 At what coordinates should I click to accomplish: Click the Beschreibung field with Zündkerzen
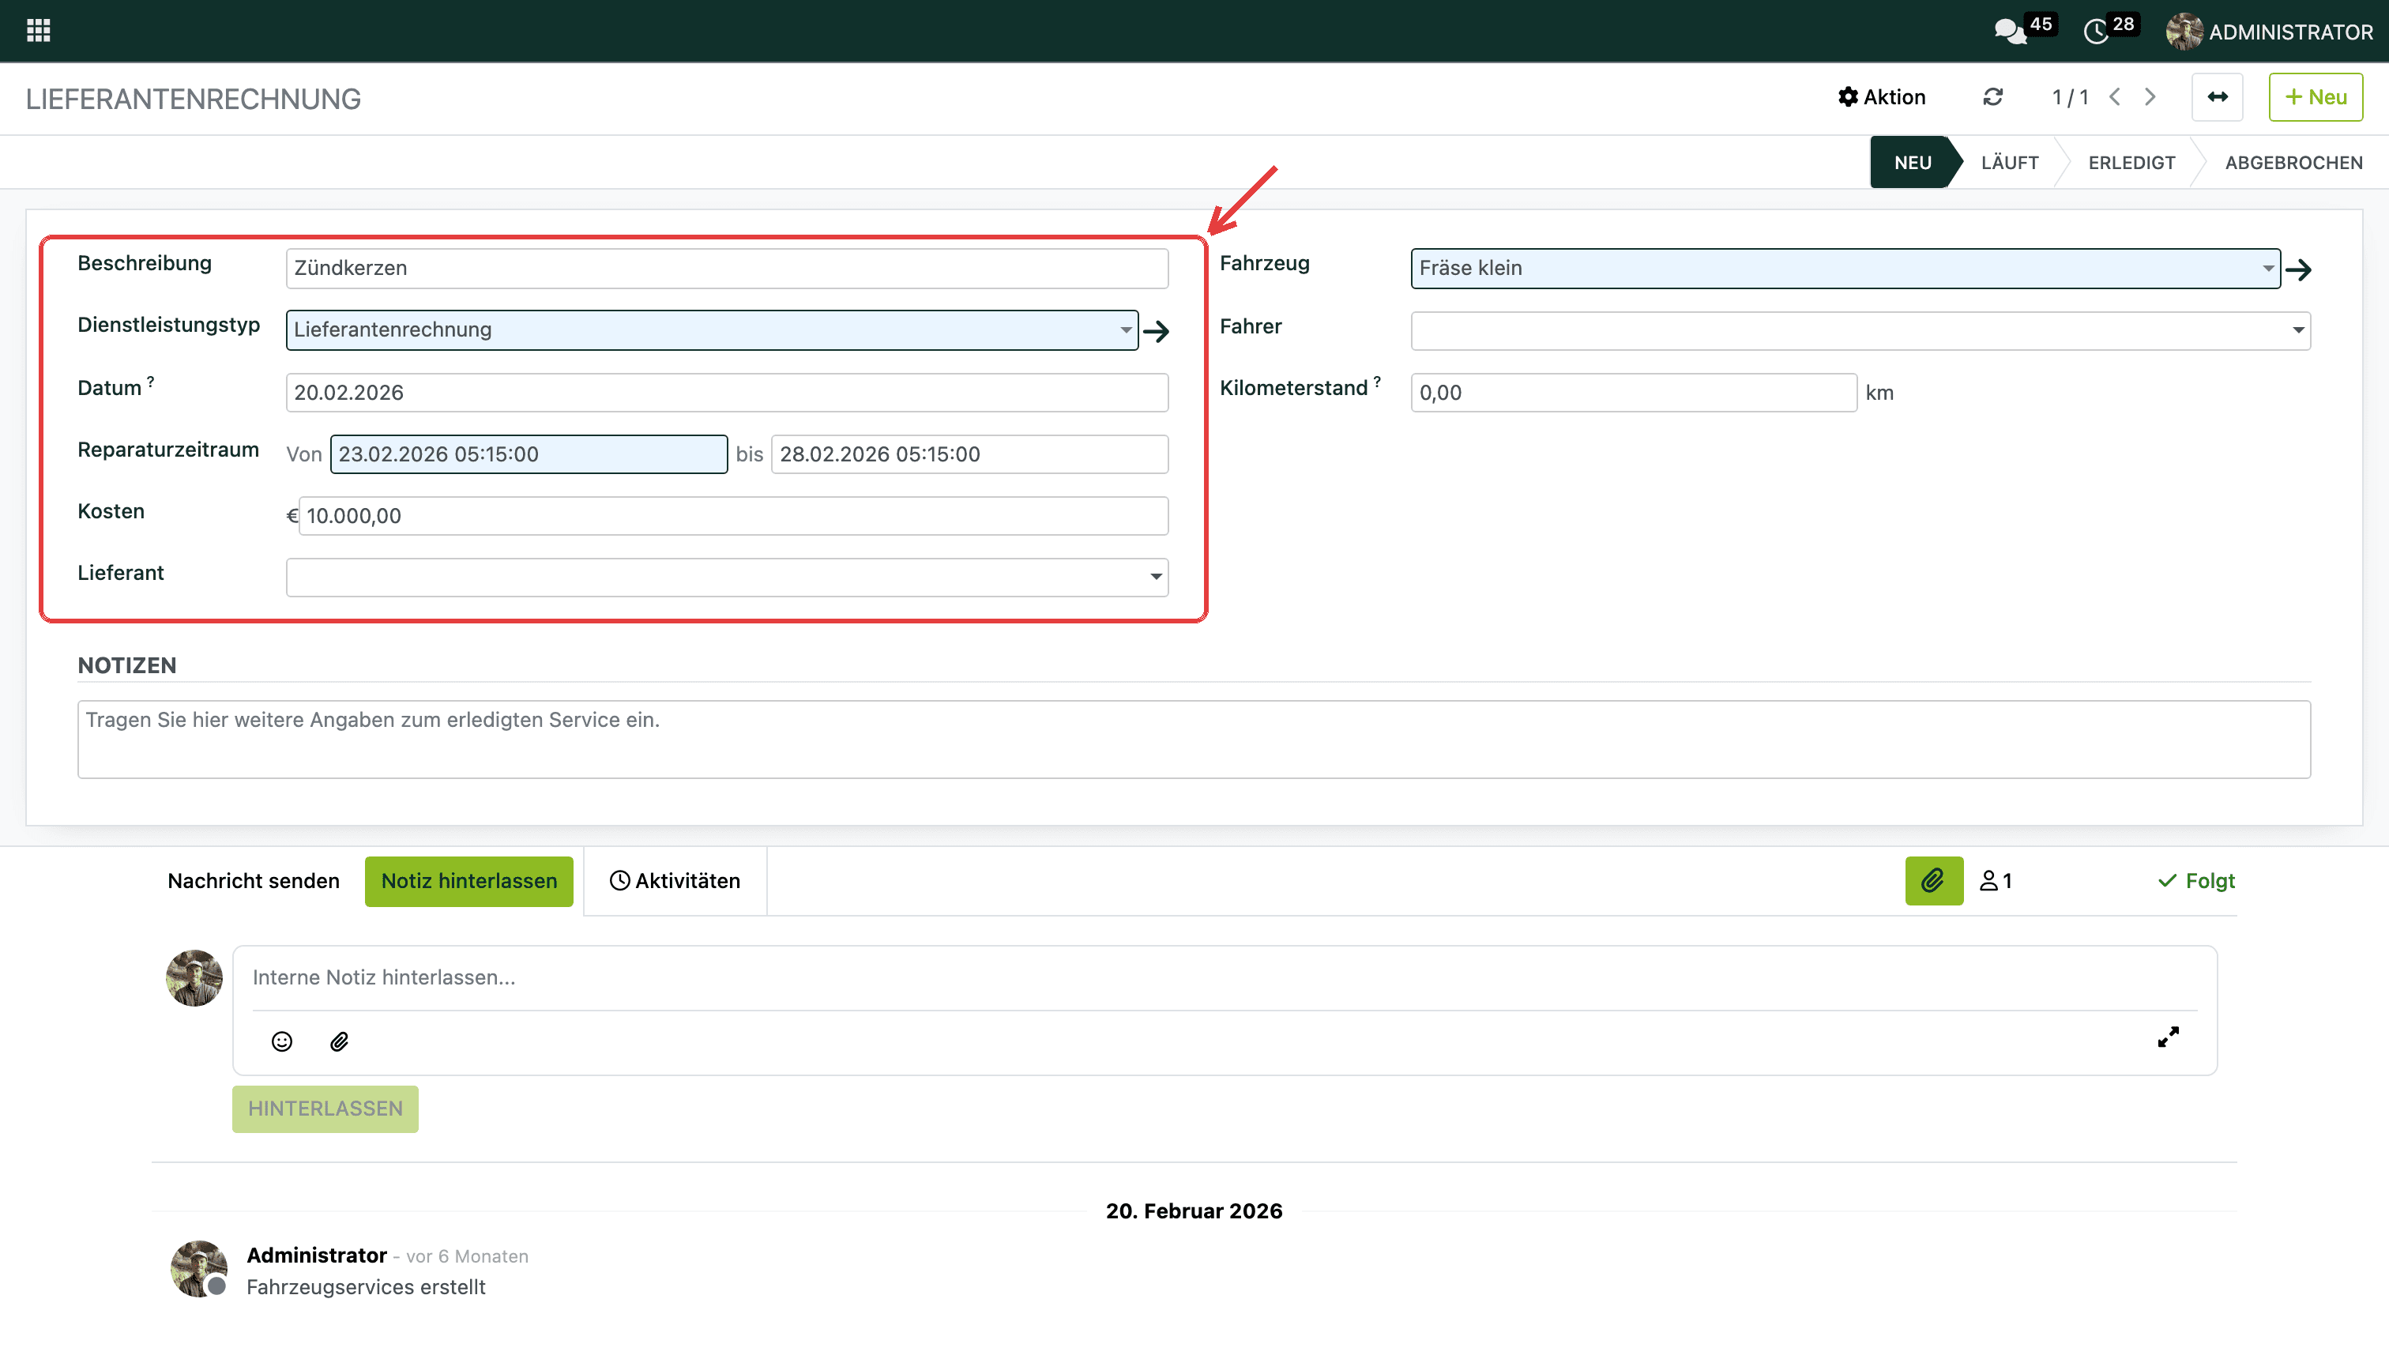click(727, 268)
